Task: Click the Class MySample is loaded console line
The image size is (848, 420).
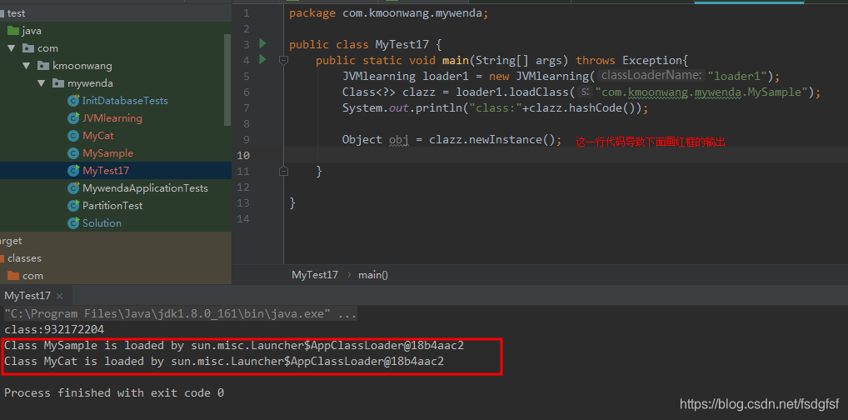Action: 234,345
